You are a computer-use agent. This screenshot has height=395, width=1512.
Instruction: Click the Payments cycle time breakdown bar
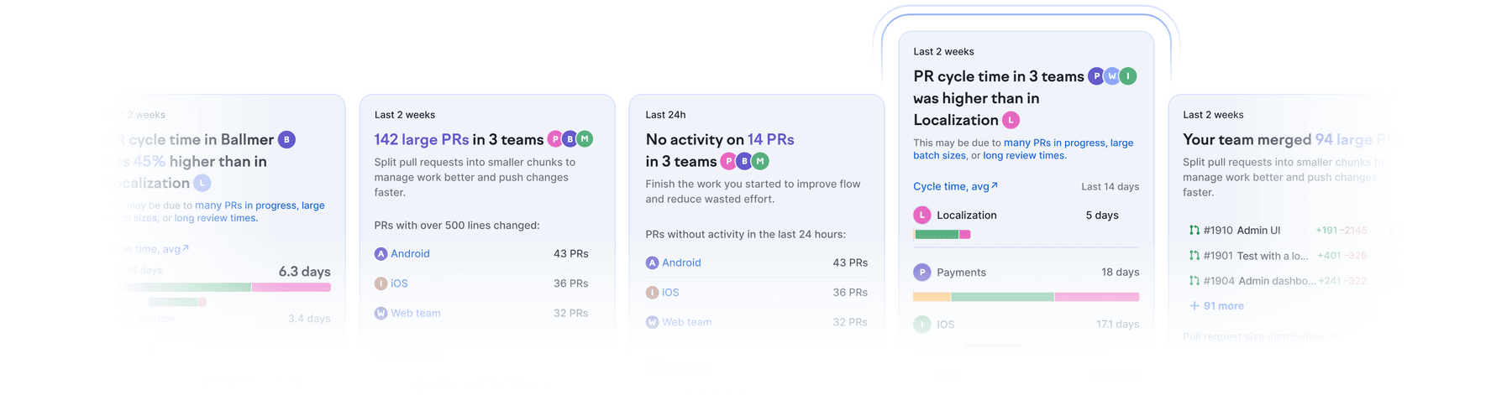point(1026,297)
